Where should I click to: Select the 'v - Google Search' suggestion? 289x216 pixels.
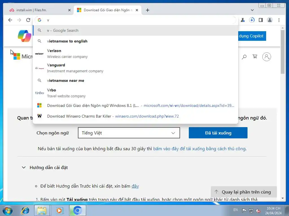point(135,30)
